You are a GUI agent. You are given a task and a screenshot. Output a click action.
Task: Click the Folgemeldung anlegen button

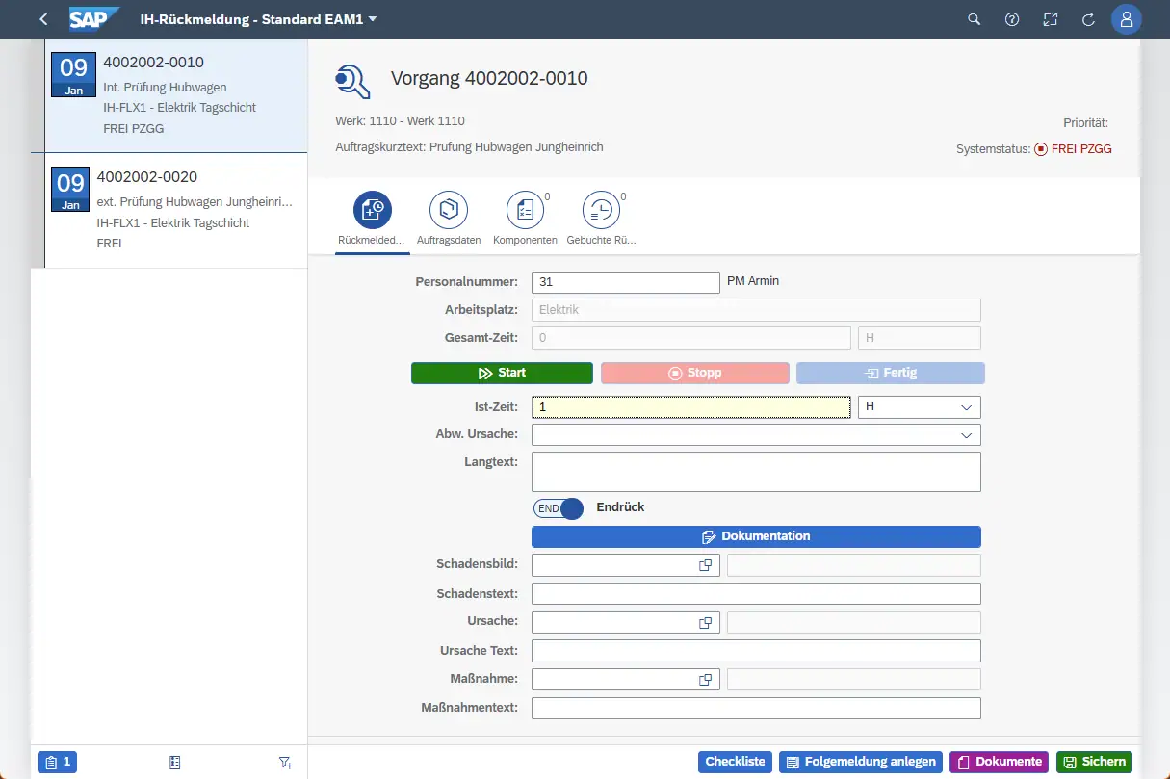(861, 762)
